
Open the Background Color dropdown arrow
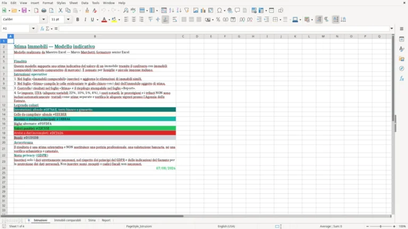click(x=119, y=20)
